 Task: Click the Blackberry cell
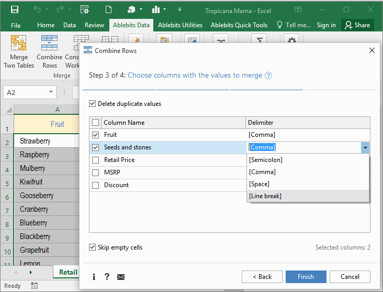(x=47, y=236)
